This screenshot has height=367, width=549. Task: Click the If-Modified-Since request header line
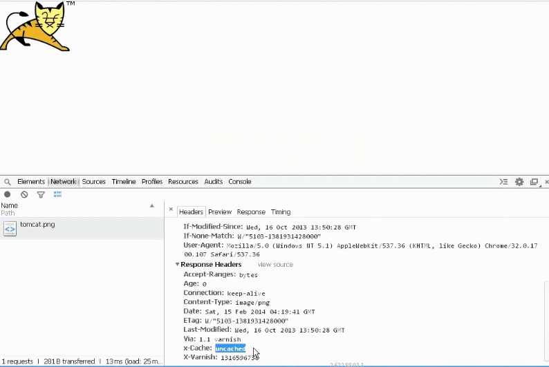[x=270, y=227]
